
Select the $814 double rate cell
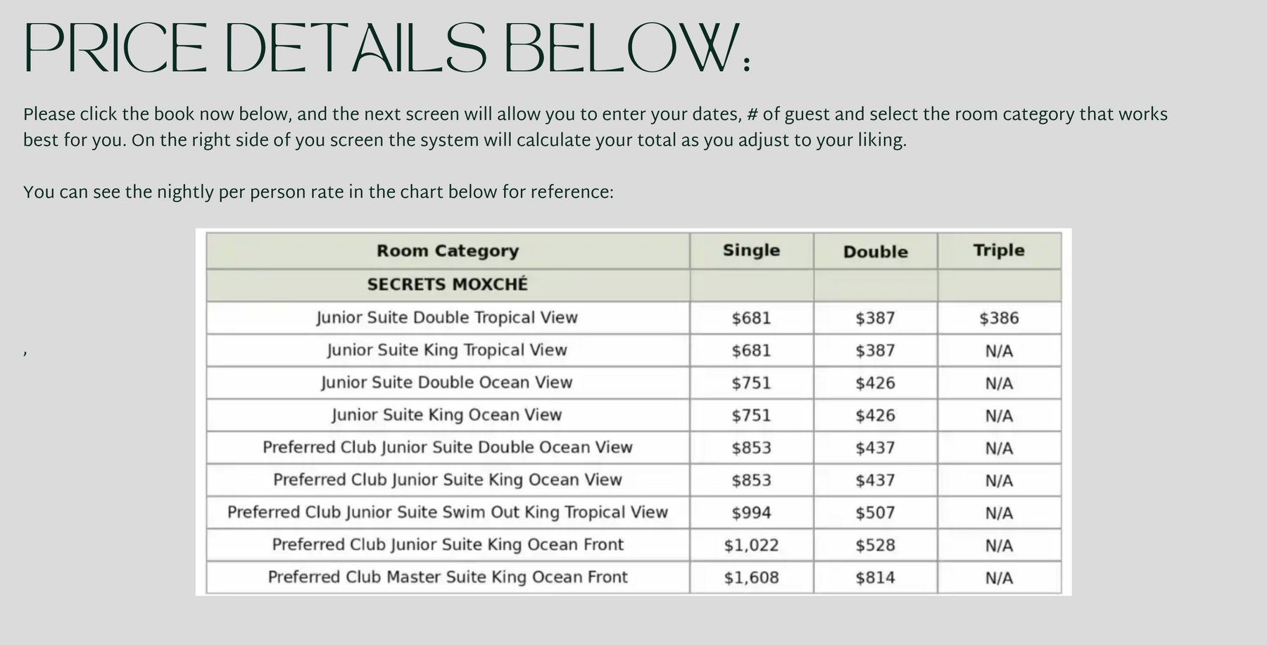(x=875, y=577)
